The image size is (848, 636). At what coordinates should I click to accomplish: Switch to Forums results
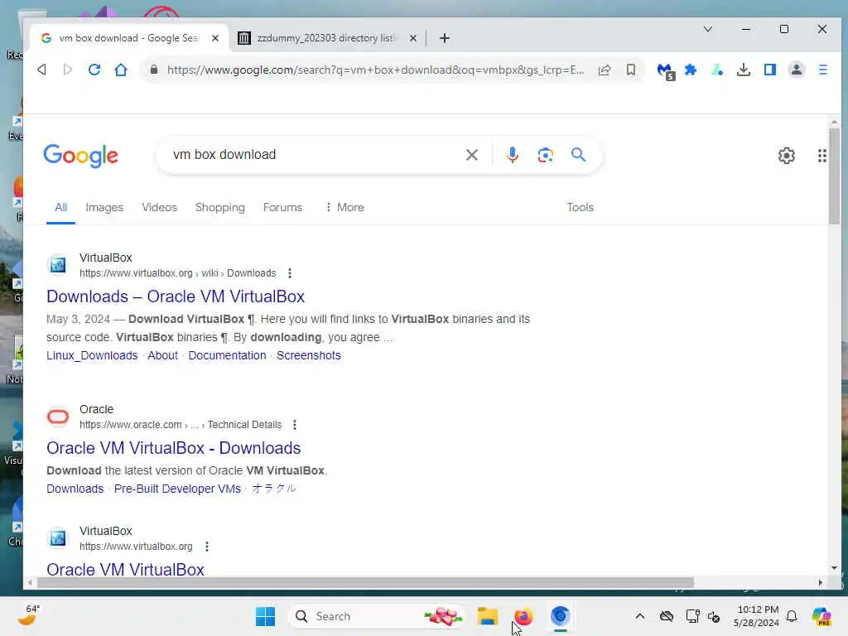click(x=283, y=207)
